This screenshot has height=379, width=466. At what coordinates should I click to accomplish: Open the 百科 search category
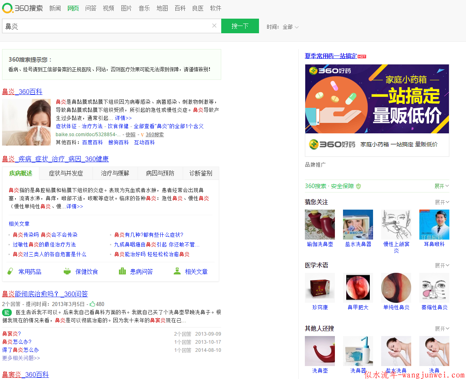(x=180, y=9)
